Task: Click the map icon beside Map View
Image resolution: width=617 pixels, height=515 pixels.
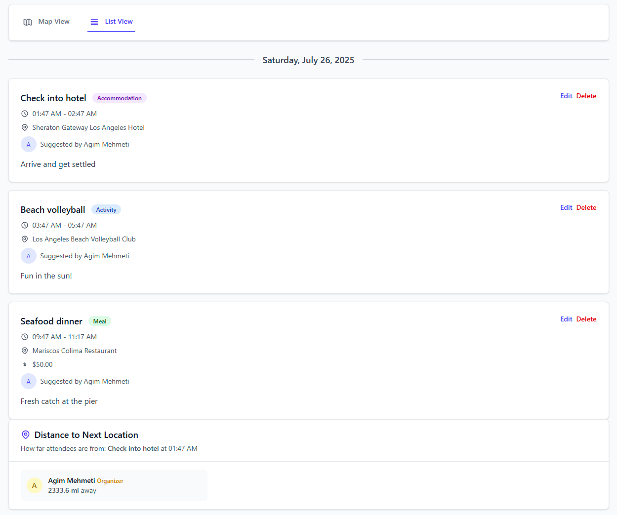Action: tap(28, 22)
